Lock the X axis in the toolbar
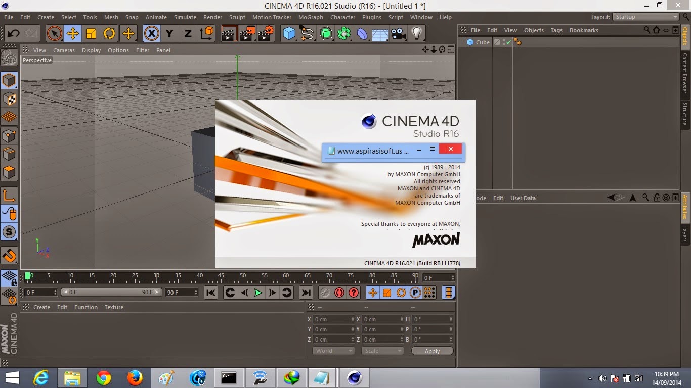The image size is (691, 388). click(x=152, y=33)
